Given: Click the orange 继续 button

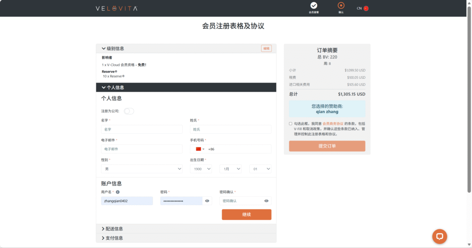Looking at the screenshot, I should click(x=246, y=214).
